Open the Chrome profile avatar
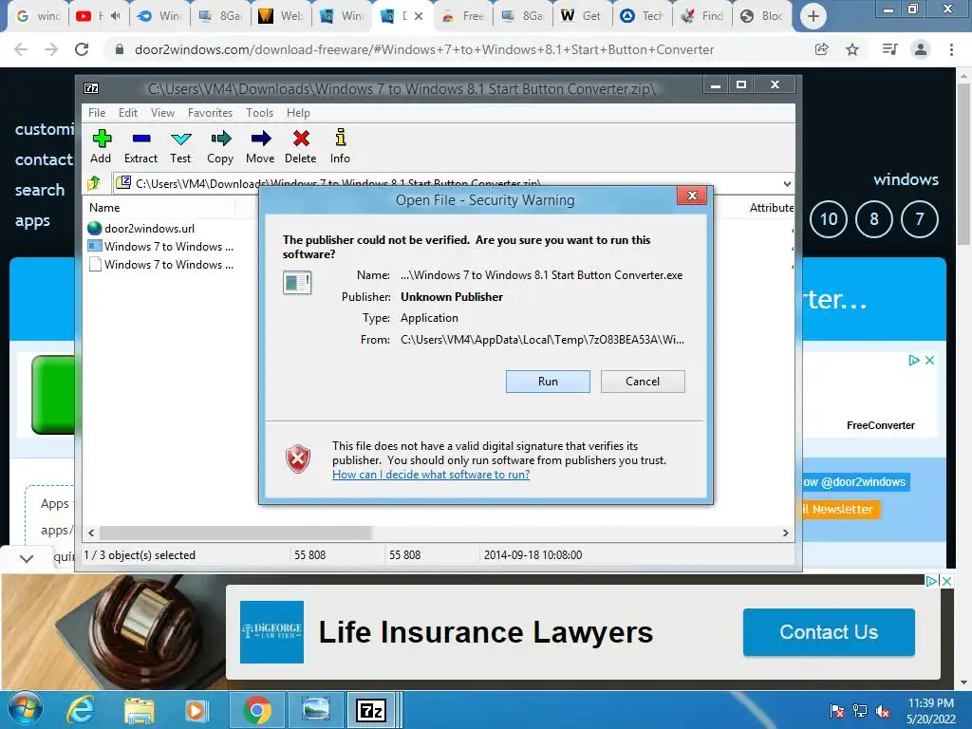The height and width of the screenshot is (729, 972). tap(921, 49)
